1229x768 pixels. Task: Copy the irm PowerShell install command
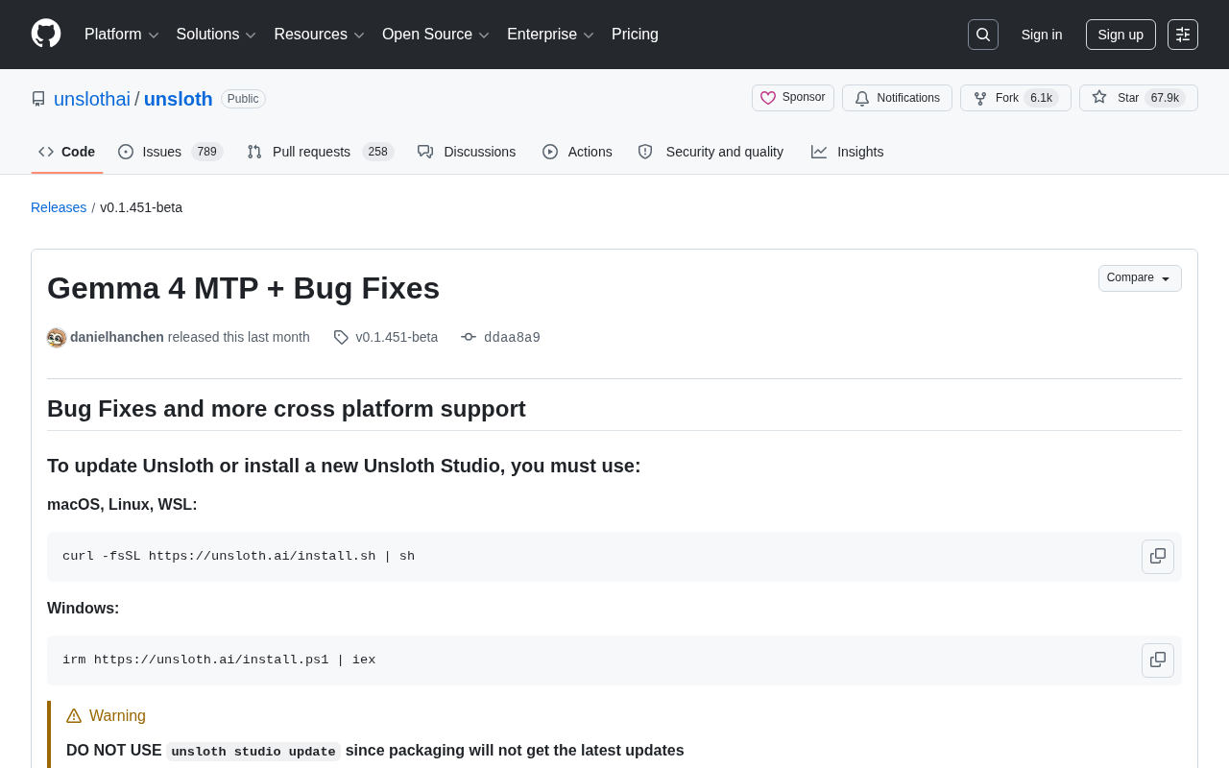[x=1158, y=660]
